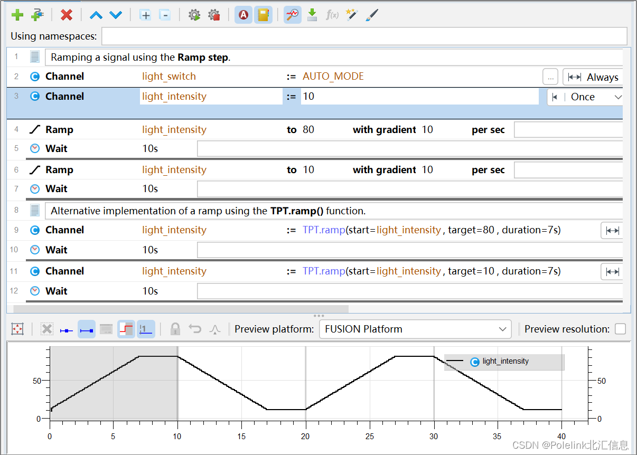Click the f(x) function icon
Image resolution: width=637 pixels, height=455 pixels.
332,15
